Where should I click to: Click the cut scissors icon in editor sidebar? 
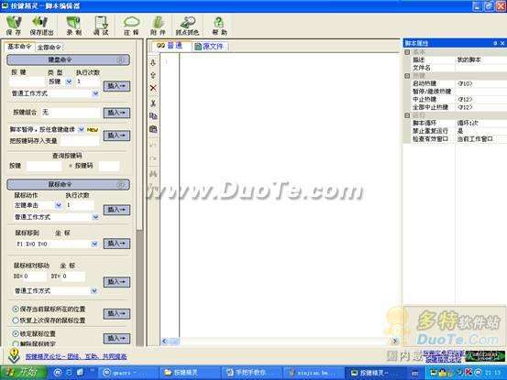pyautogui.click(x=153, y=103)
